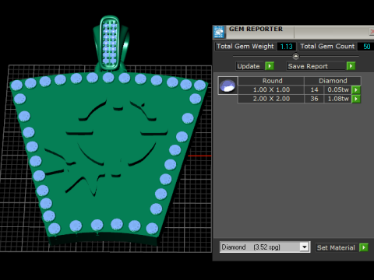Click the 0.05tw weight cell
The height and width of the screenshot is (280, 374).
tap(338, 89)
